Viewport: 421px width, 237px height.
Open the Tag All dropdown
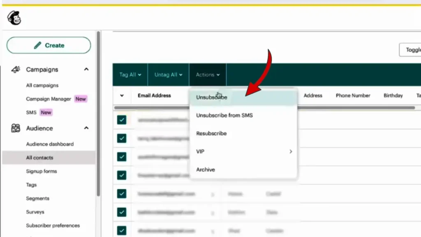130,75
